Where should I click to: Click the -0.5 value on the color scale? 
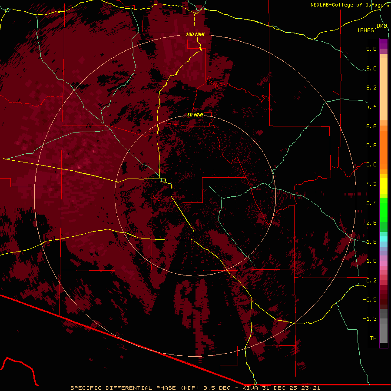click(x=370, y=300)
